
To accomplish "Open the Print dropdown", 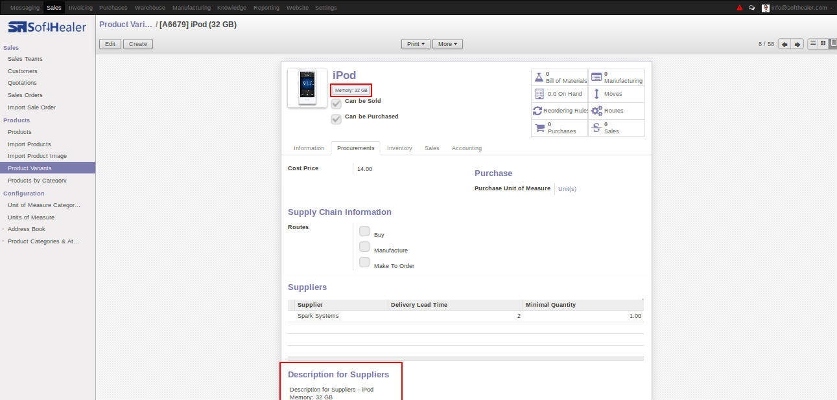I will (x=416, y=44).
